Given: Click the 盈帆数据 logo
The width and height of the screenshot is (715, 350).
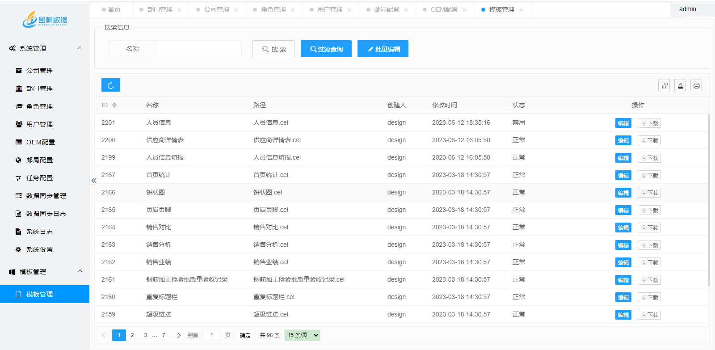Looking at the screenshot, I should pyautogui.click(x=45, y=19).
